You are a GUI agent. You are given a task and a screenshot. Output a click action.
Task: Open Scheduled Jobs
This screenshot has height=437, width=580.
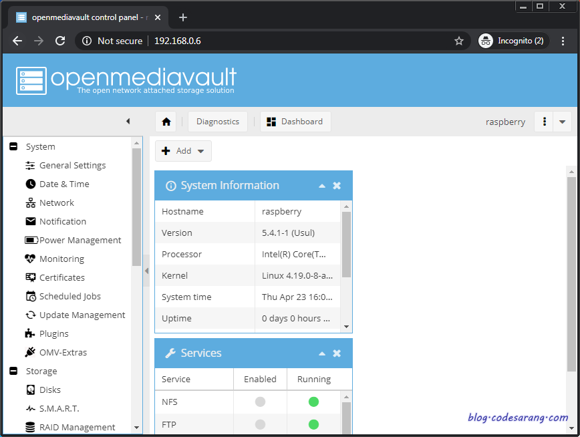tap(63, 297)
